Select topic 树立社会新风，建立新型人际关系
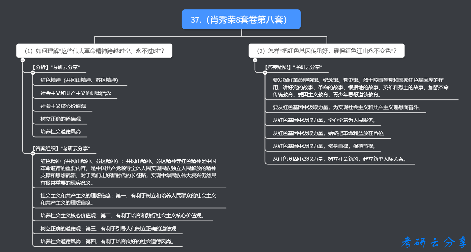Screen dimensions: 471x252 click(x=340, y=159)
